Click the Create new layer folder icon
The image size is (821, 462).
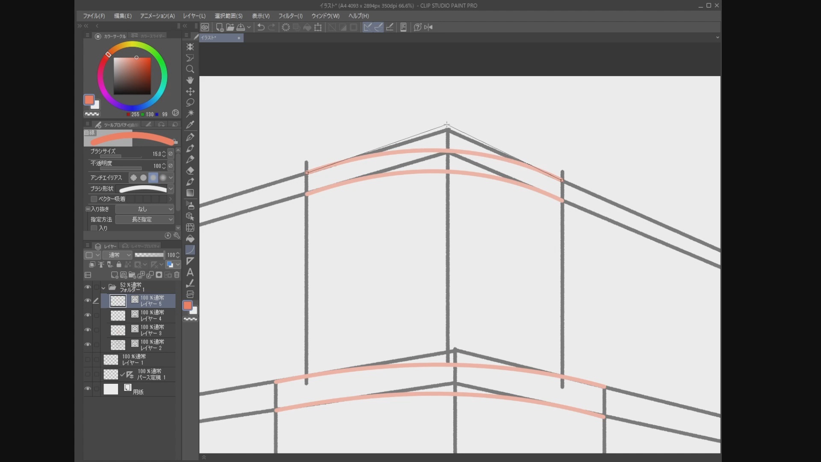[132, 275]
